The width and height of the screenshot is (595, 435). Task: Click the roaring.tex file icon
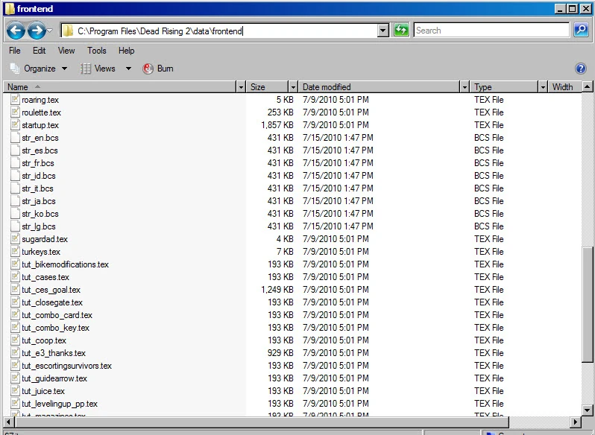point(15,100)
